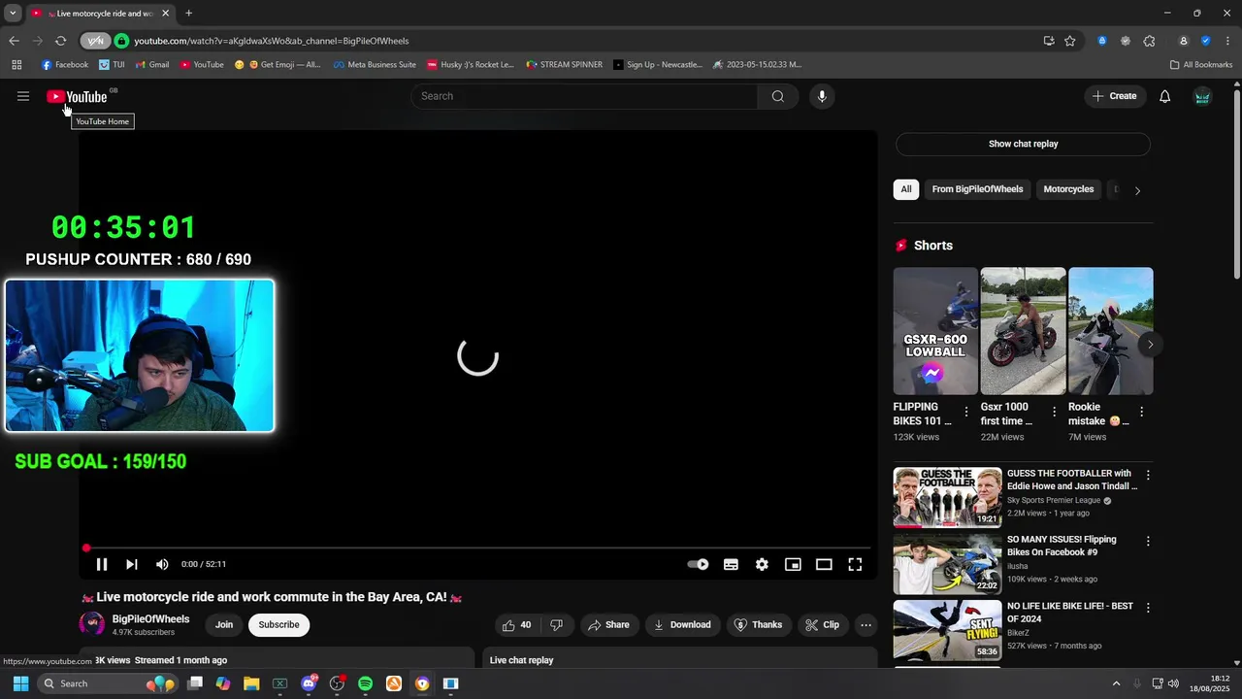Select the All filter chip
This screenshot has width=1242, height=699.
click(x=906, y=189)
